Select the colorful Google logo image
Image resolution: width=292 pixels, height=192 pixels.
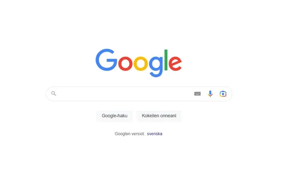[x=139, y=63]
